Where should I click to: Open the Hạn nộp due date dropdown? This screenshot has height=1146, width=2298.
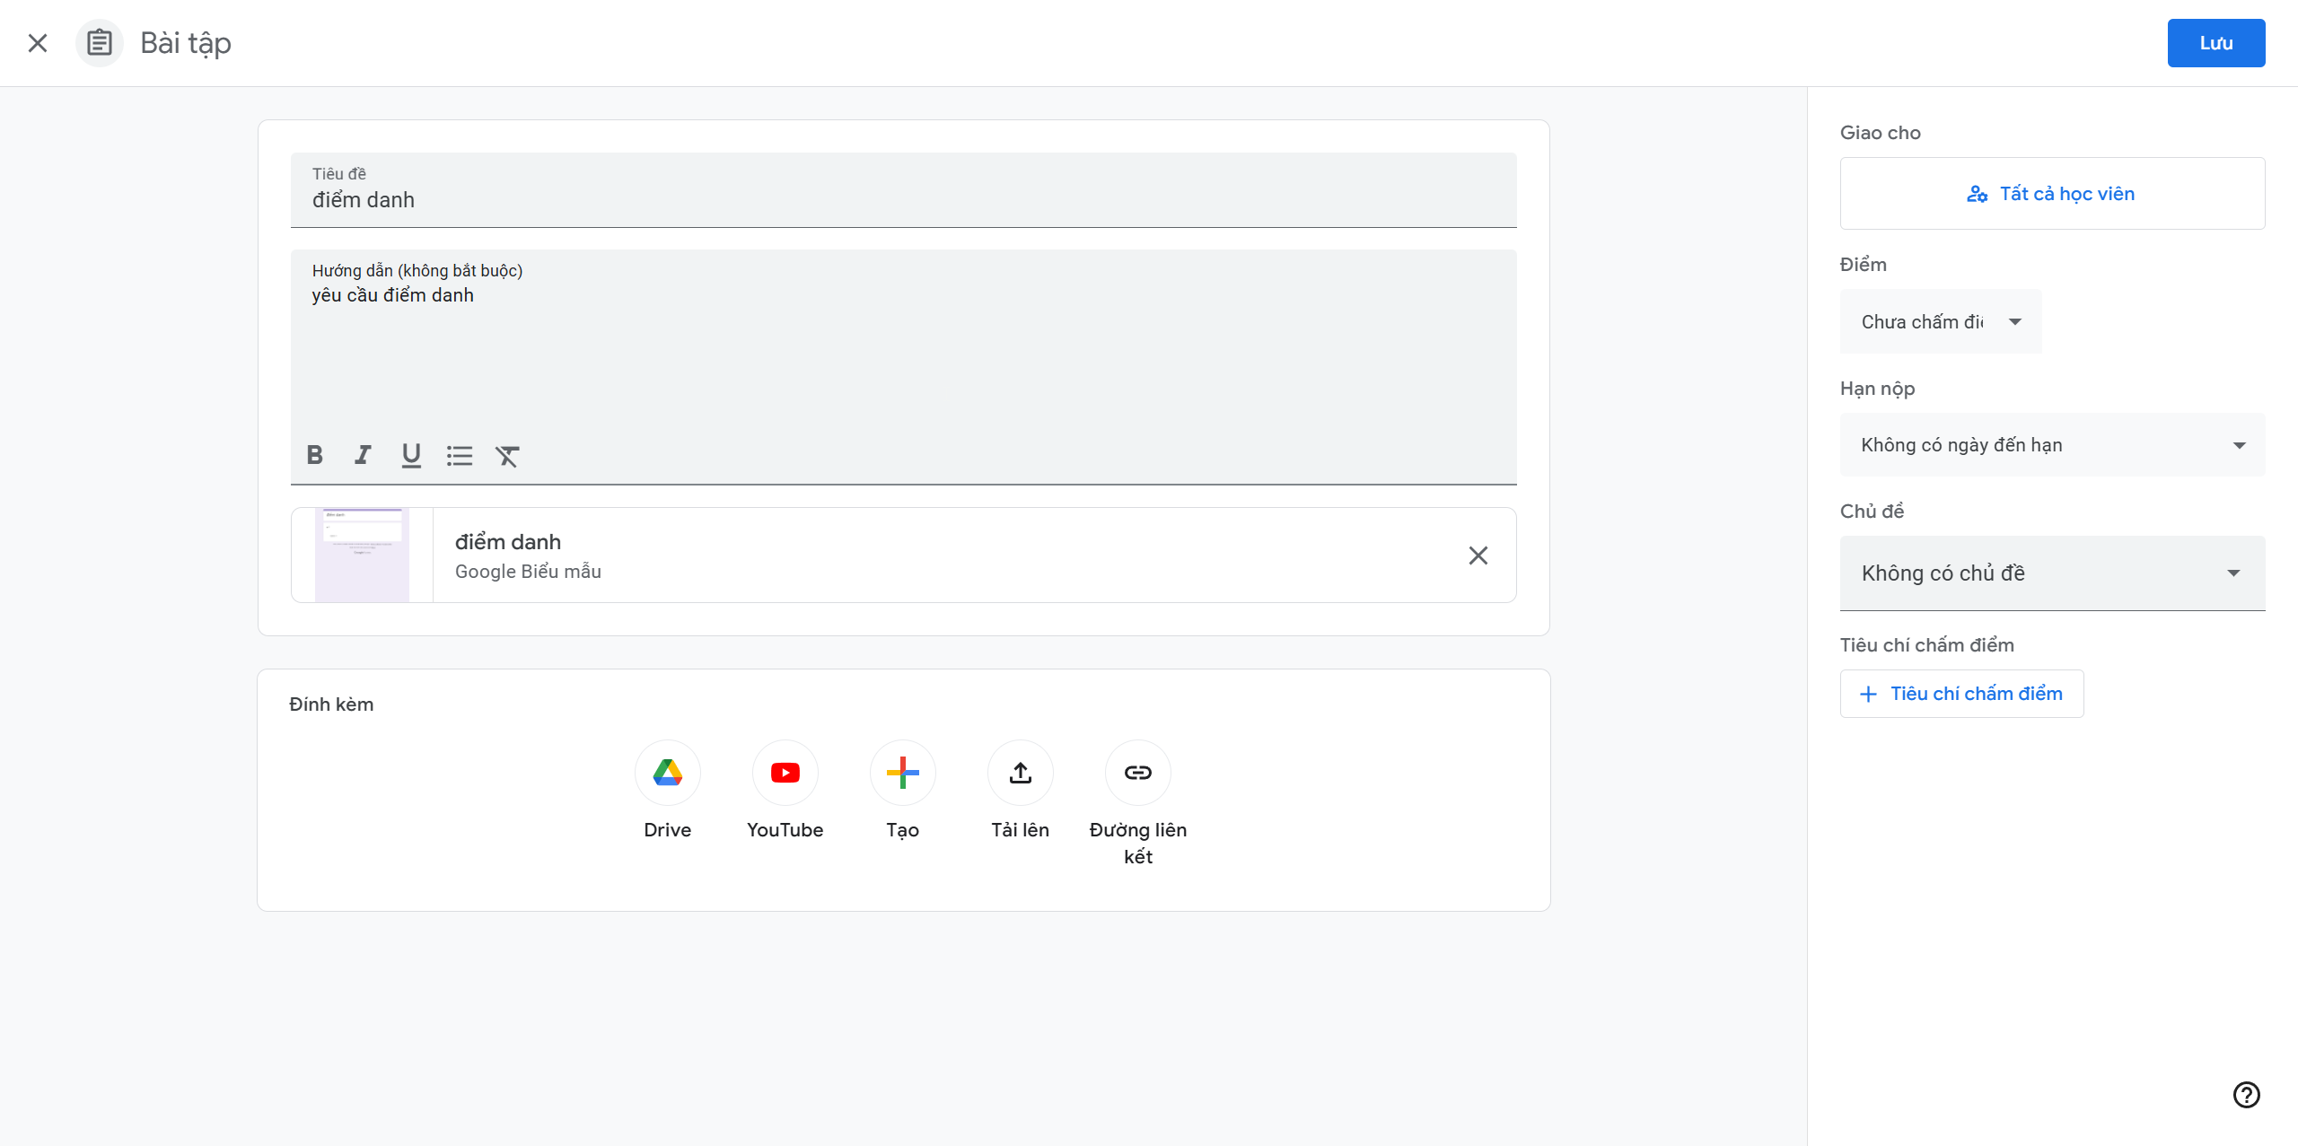pyautogui.click(x=2052, y=445)
